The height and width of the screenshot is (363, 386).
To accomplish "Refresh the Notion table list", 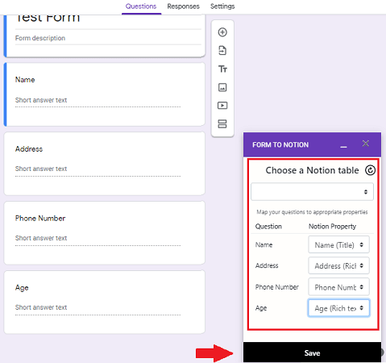I will [x=370, y=170].
